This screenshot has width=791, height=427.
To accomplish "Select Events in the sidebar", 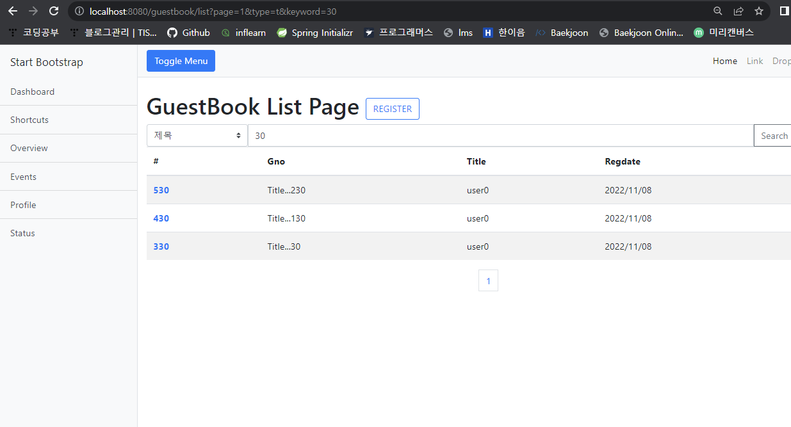I will coord(69,177).
